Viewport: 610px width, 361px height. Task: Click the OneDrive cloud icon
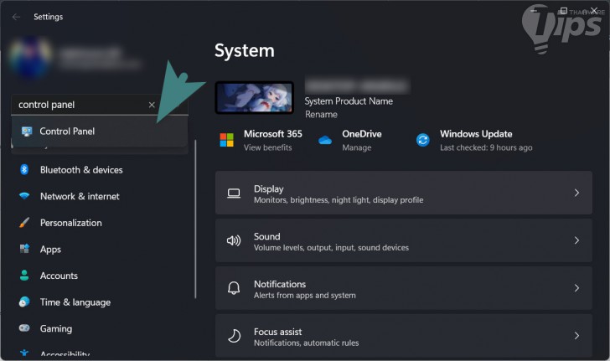(325, 140)
